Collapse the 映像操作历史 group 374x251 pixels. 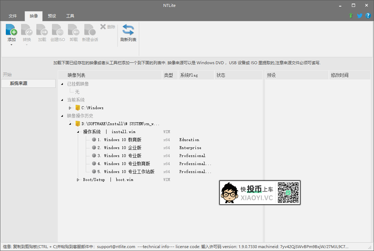[x=62, y=116]
